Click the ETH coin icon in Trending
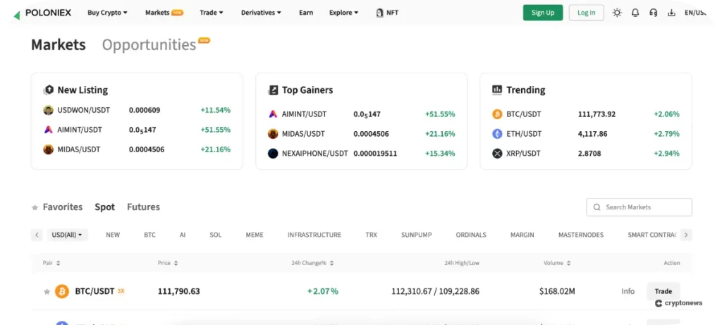Viewport: 722px width, 325px height. (497, 134)
